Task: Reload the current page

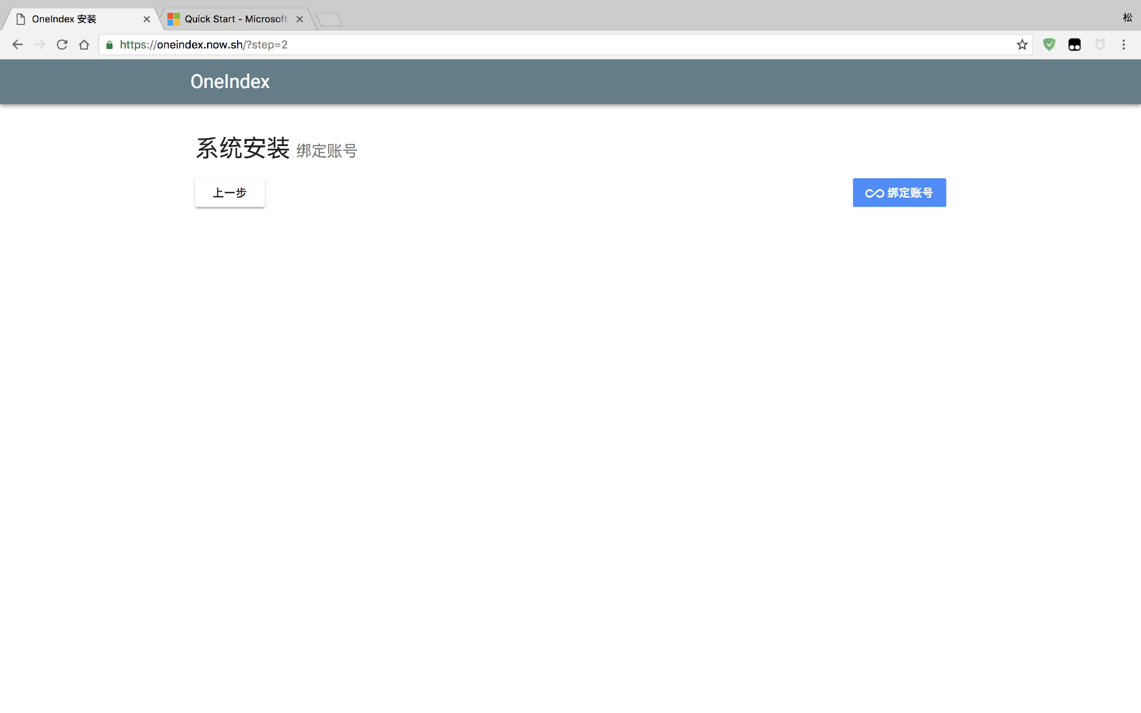Action: (62, 45)
